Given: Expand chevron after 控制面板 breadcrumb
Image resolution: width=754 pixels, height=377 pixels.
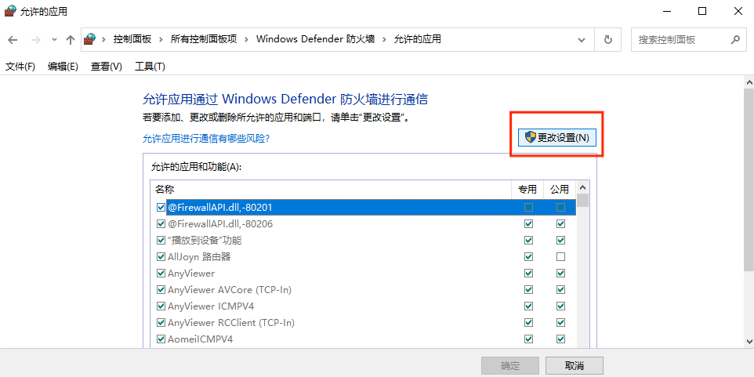Looking at the screenshot, I should click(161, 39).
